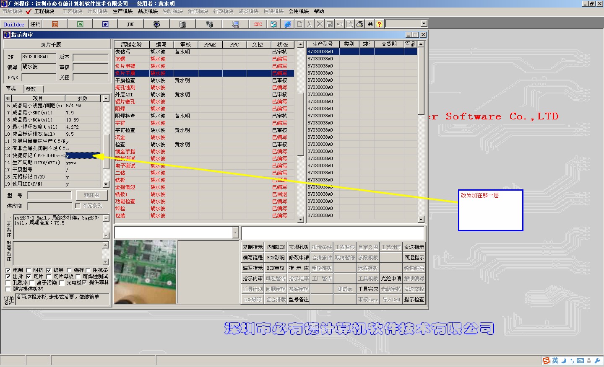Screen dimensions: 604x367
Task: Click the wrench icon in the IME bar
Action: [x=597, y=361]
